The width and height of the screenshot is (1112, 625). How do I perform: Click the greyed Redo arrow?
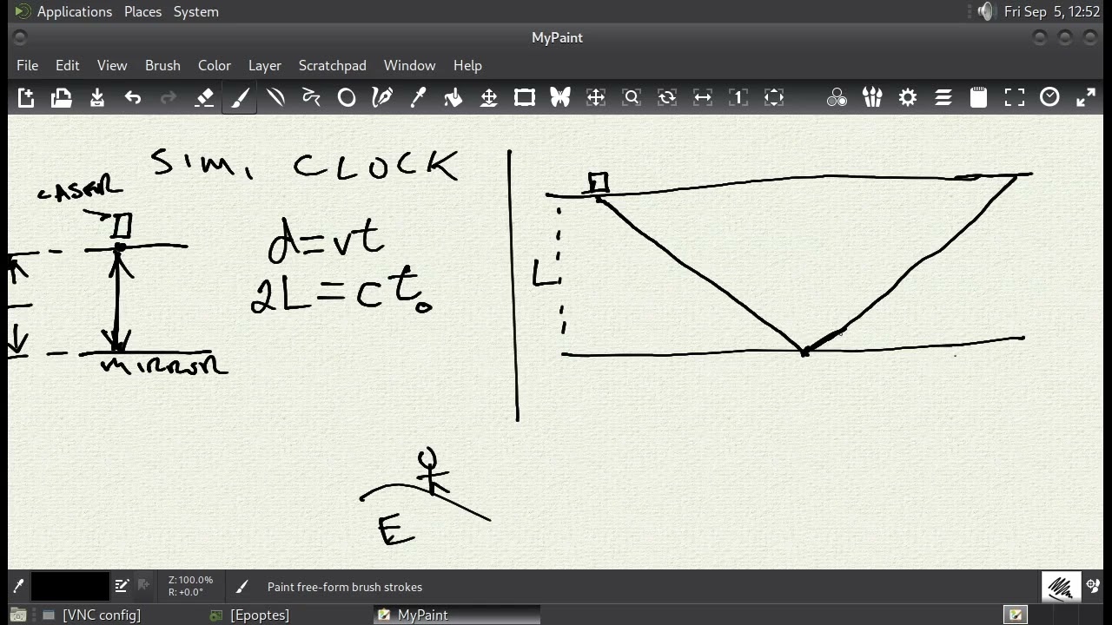(169, 98)
